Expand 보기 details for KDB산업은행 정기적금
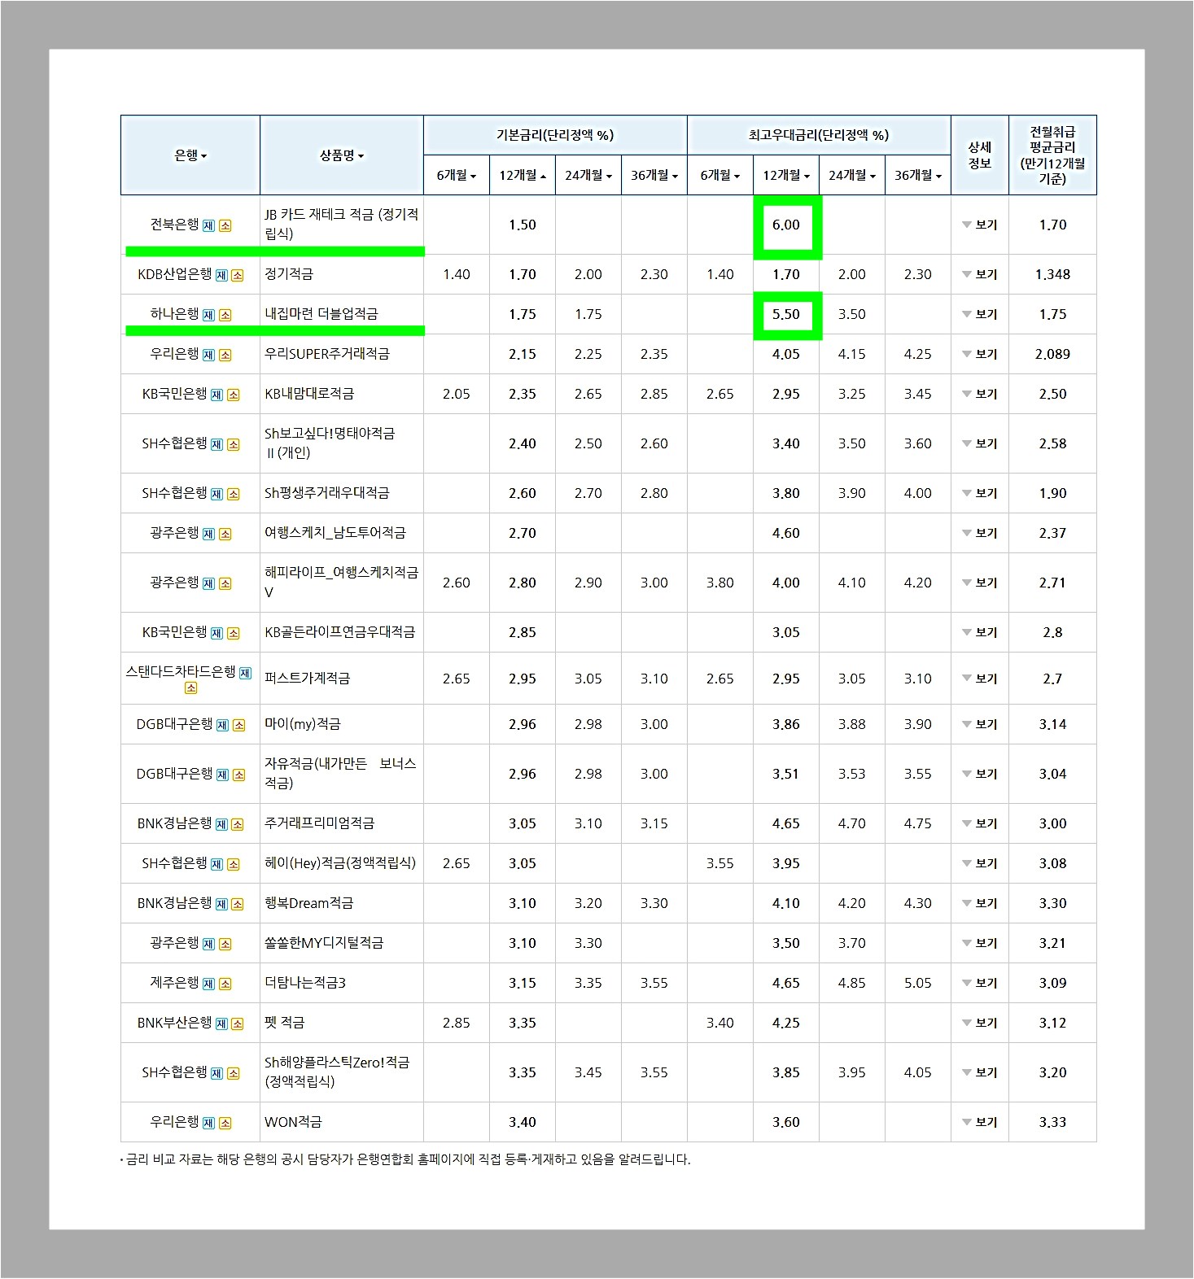Viewport: 1194px width, 1279px height. [x=980, y=275]
